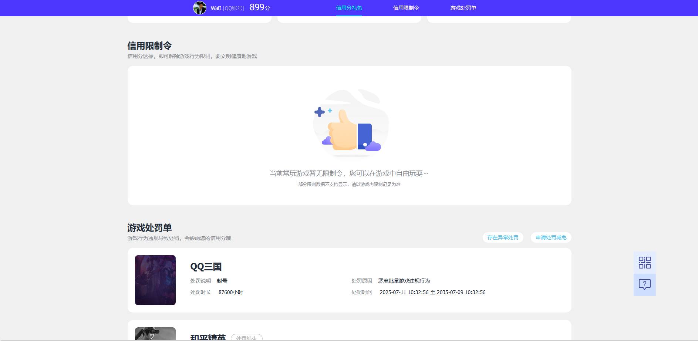This screenshot has height=341, width=698.
Task: Click the Wall username in header
Action: 216,8
